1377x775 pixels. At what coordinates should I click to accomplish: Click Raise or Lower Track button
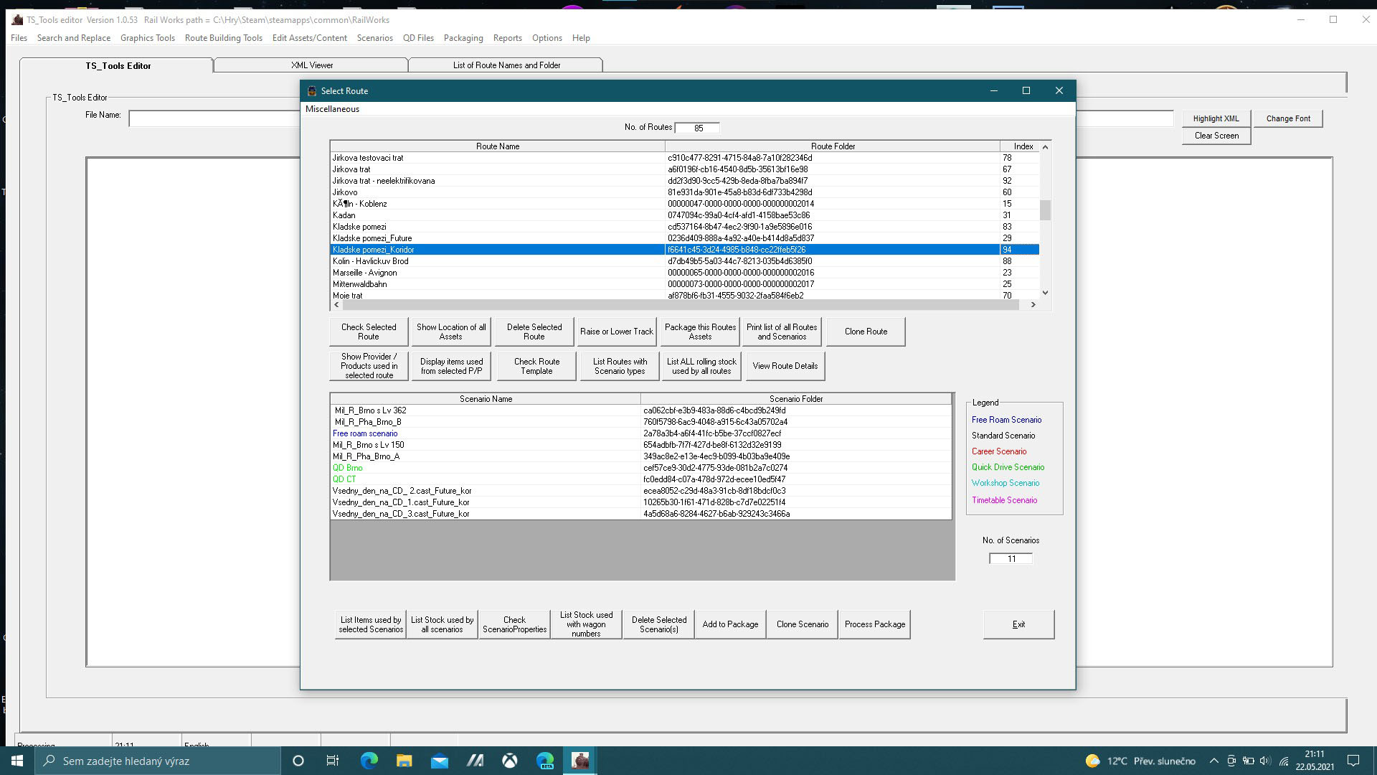[x=617, y=332]
